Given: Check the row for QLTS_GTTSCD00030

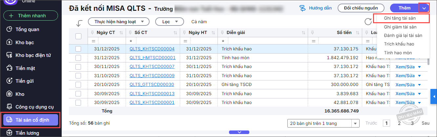Looking at the screenshot, I should click(x=78, y=84).
